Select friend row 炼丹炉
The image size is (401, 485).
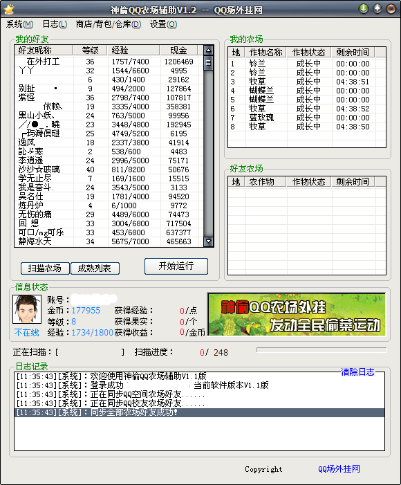point(109,205)
